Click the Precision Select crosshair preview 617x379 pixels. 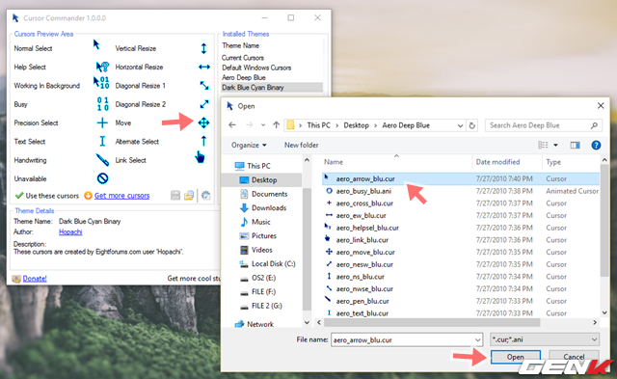(102, 122)
